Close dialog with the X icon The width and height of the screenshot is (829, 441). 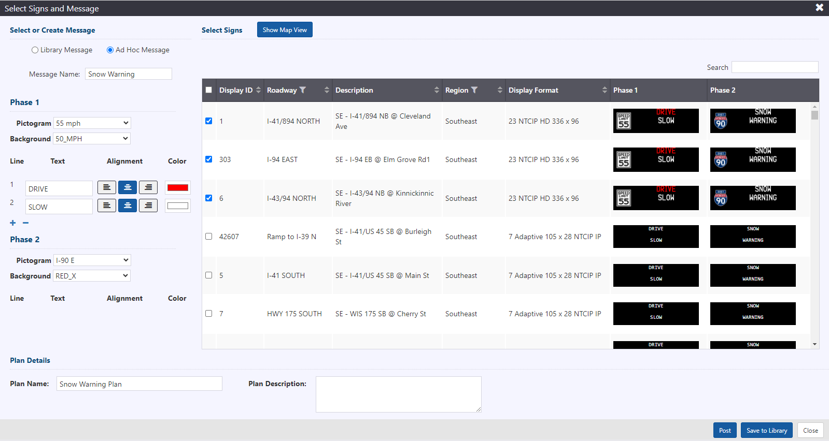(819, 8)
